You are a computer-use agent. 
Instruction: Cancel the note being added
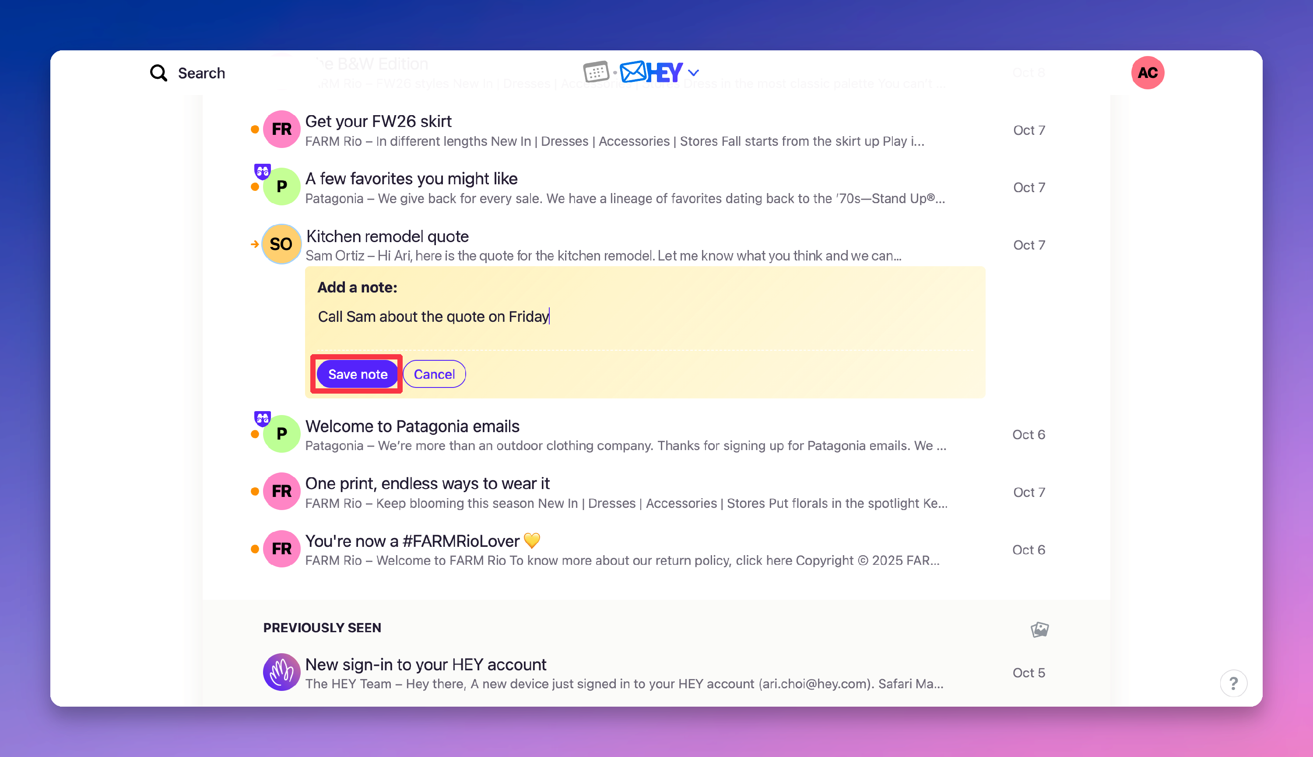coord(434,374)
